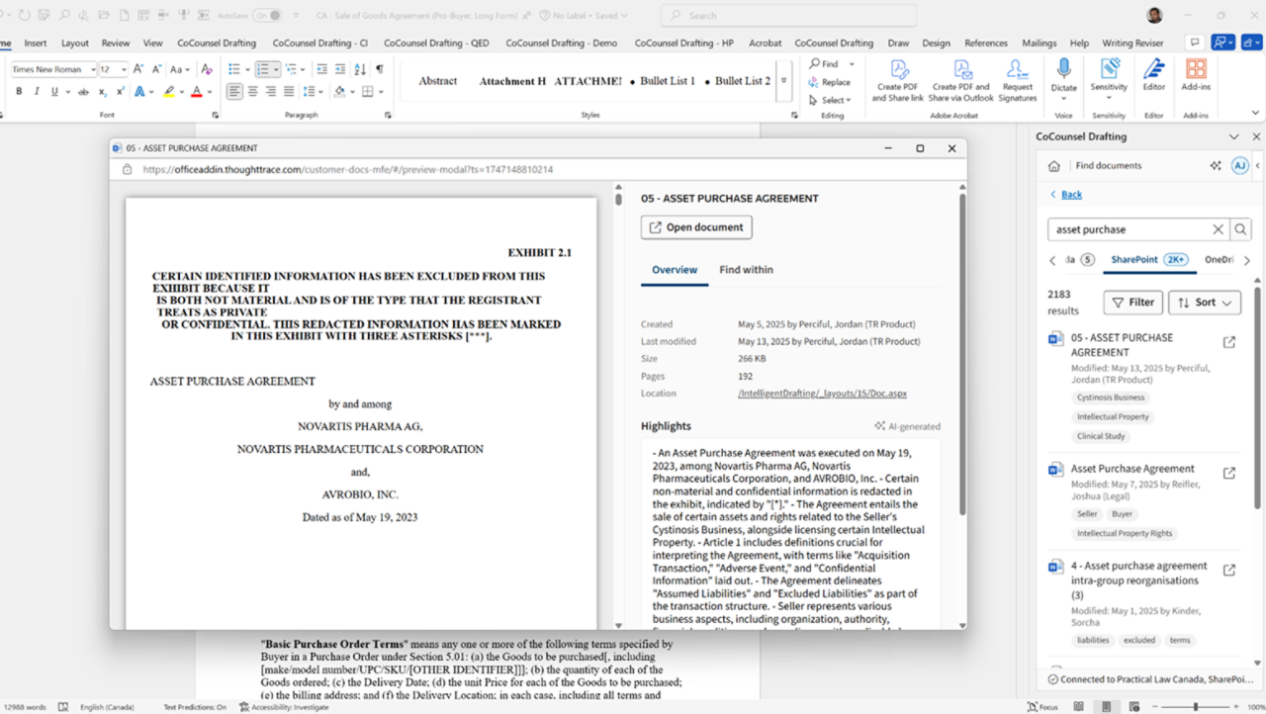Open font size dropdown
Viewport: 1266px width, 714px height.
[123, 69]
